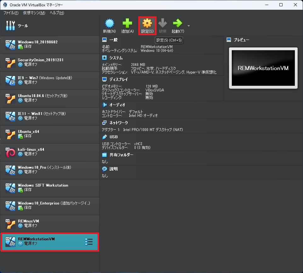Open the 仮想マシン(M) menu

point(34,13)
